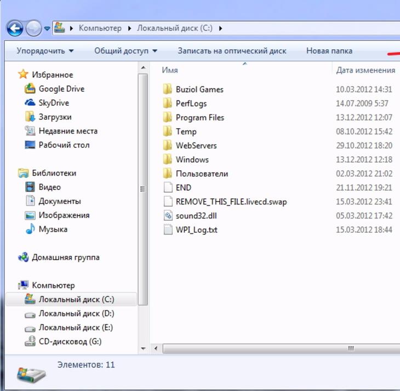Click the drive icon in the details pane
The image size is (400, 391).
pos(31,375)
